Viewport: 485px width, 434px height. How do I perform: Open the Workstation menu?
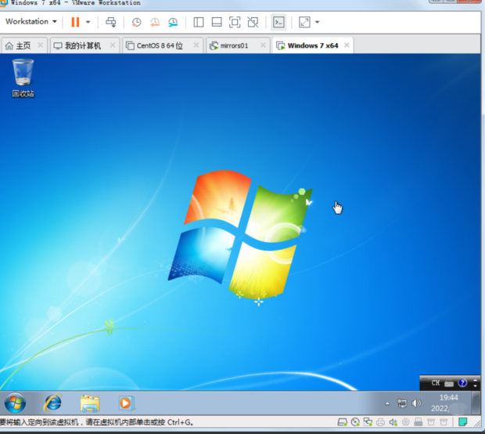[31, 22]
